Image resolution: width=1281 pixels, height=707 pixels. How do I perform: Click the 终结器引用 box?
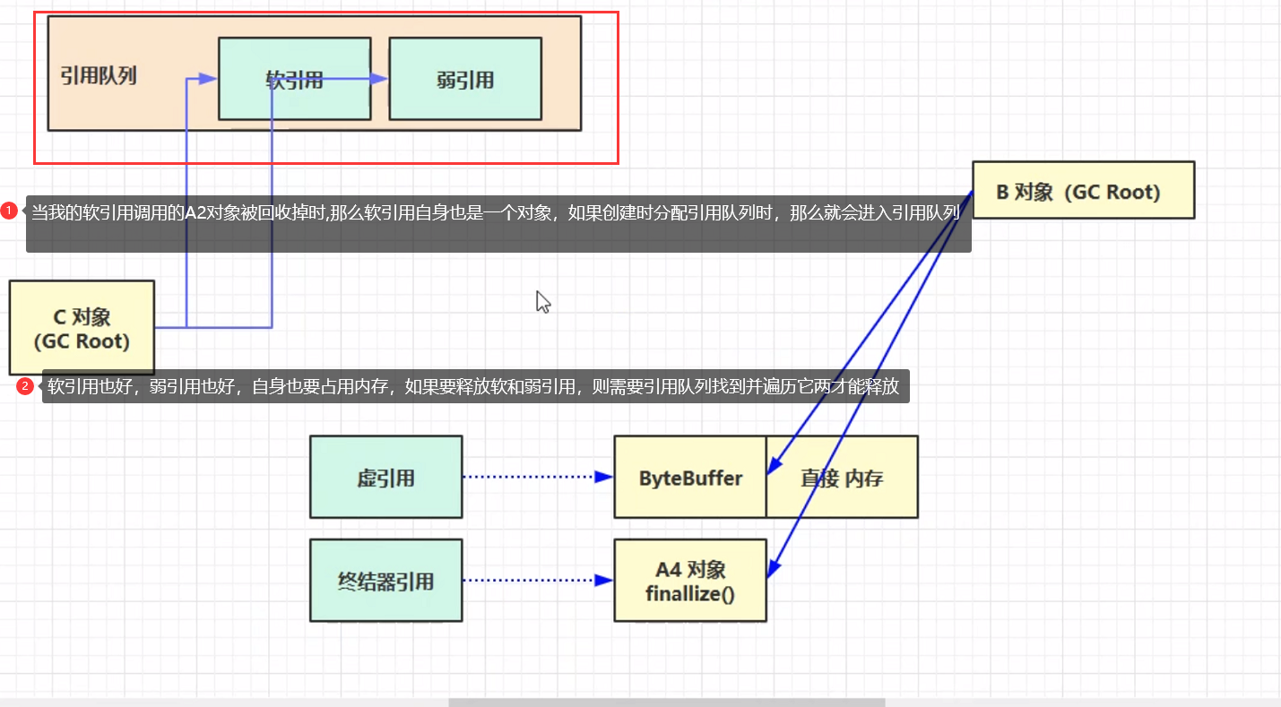[386, 580]
